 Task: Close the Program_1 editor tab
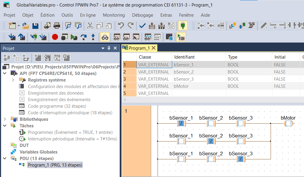click(153, 48)
